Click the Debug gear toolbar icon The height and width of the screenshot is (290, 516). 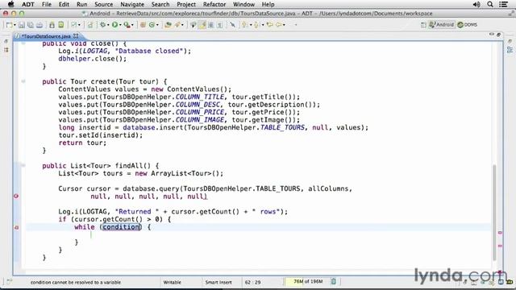click(103, 25)
